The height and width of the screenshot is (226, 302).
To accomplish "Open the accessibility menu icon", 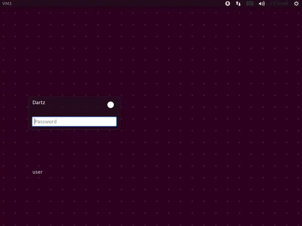I will pyautogui.click(x=227, y=4).
